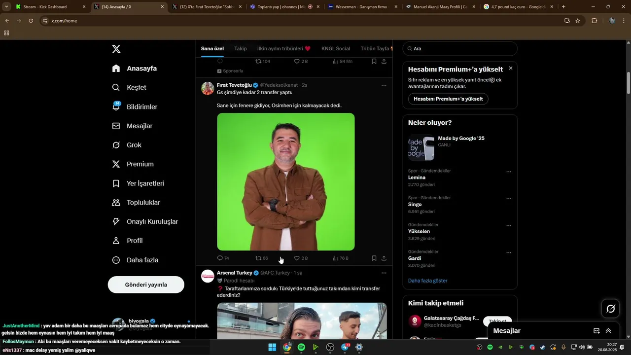Open Made by Google '25 live event
Viewport: 631px width, 355px height.
pyautogui.click(x=459, y=147)
